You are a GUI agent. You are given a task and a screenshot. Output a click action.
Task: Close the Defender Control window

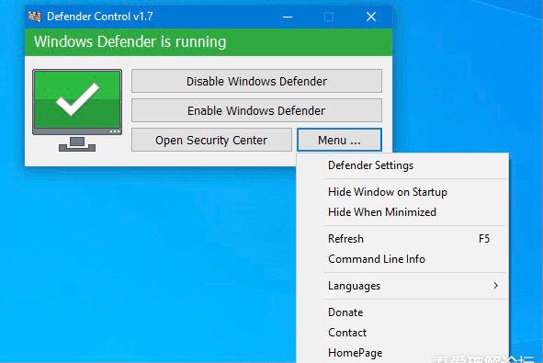tap(371, 17)
